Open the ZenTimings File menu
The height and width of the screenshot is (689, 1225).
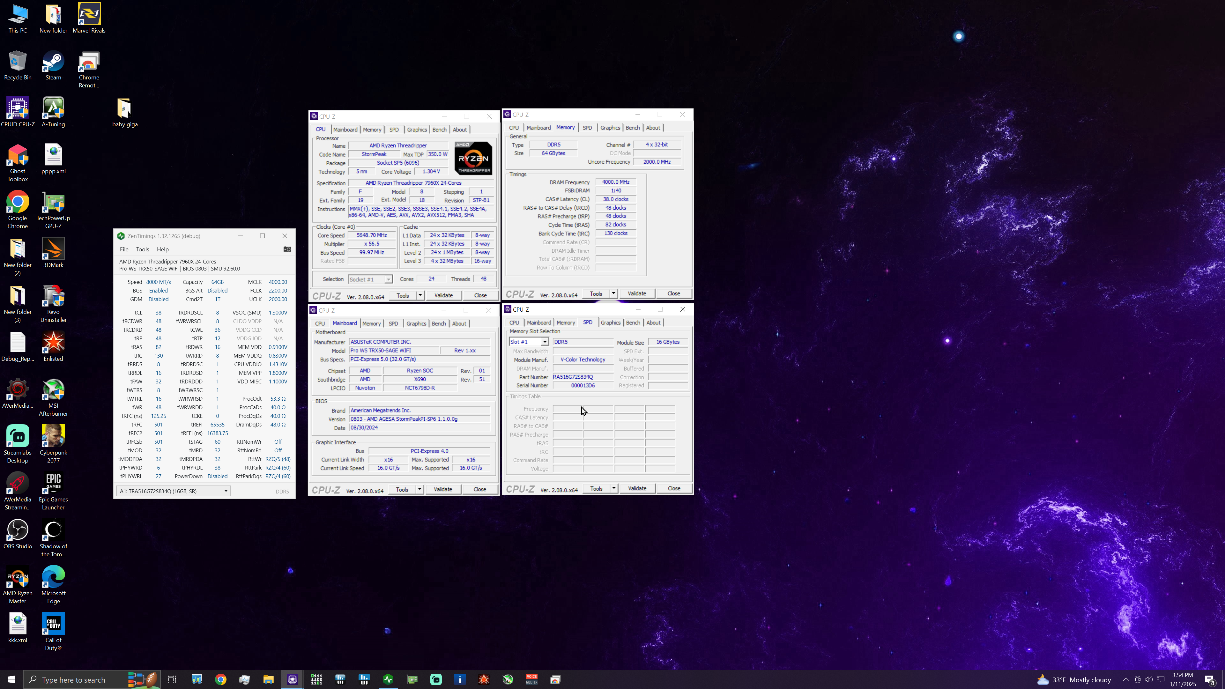124,249
